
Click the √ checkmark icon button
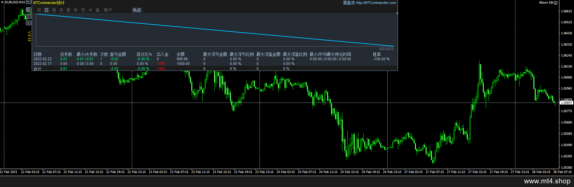pos(29,23)
